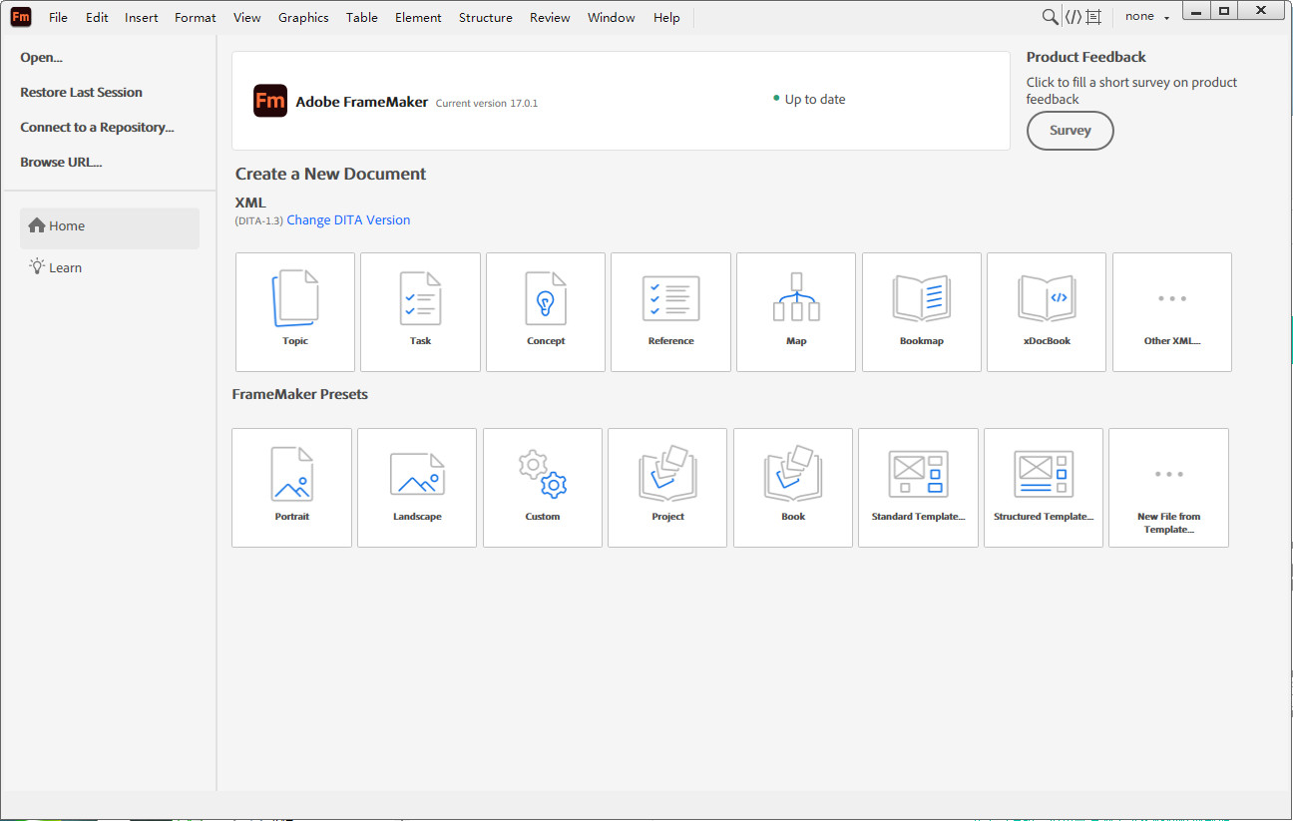Create a new DITA Topic document
The width and height of the screenshot is (1293, 821).
coord(295,312)
